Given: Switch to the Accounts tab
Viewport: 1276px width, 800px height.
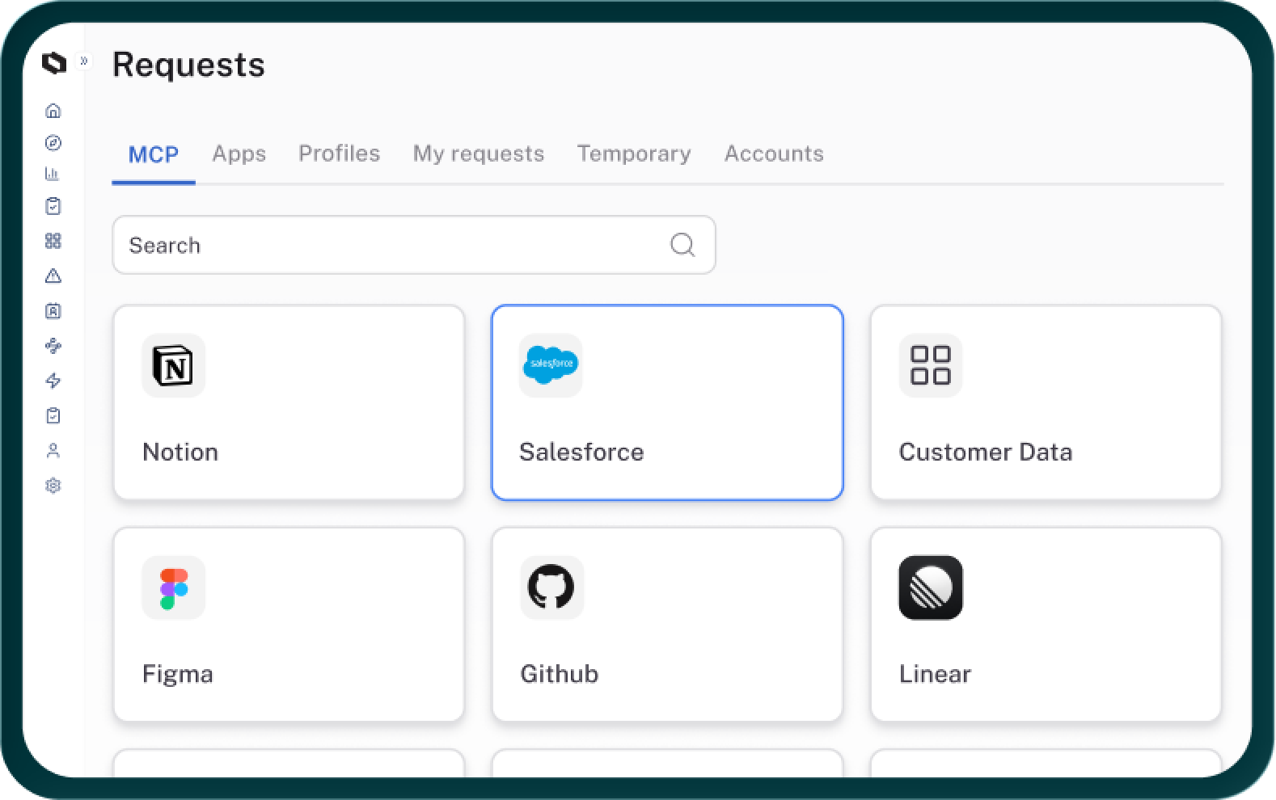Looking at the screenshot, I should [773, 154].
